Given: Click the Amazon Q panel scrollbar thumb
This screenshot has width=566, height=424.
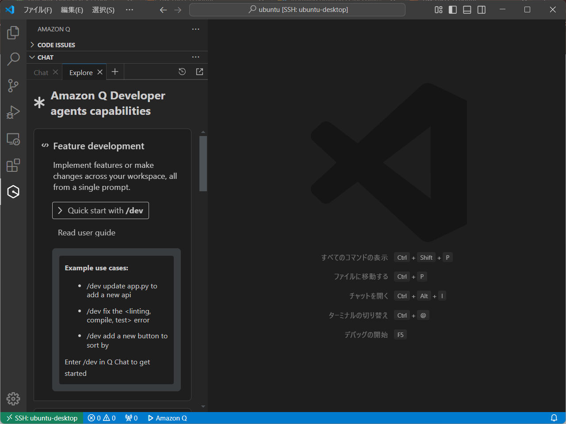Looking at the screenshot, I should click(x=203, y=163).
